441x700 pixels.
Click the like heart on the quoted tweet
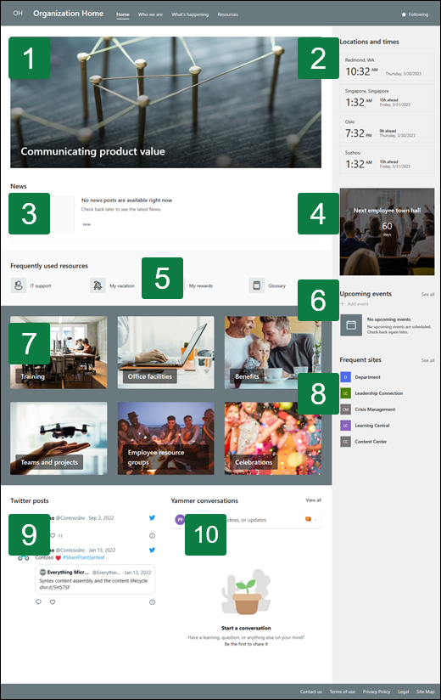[53, 602]
